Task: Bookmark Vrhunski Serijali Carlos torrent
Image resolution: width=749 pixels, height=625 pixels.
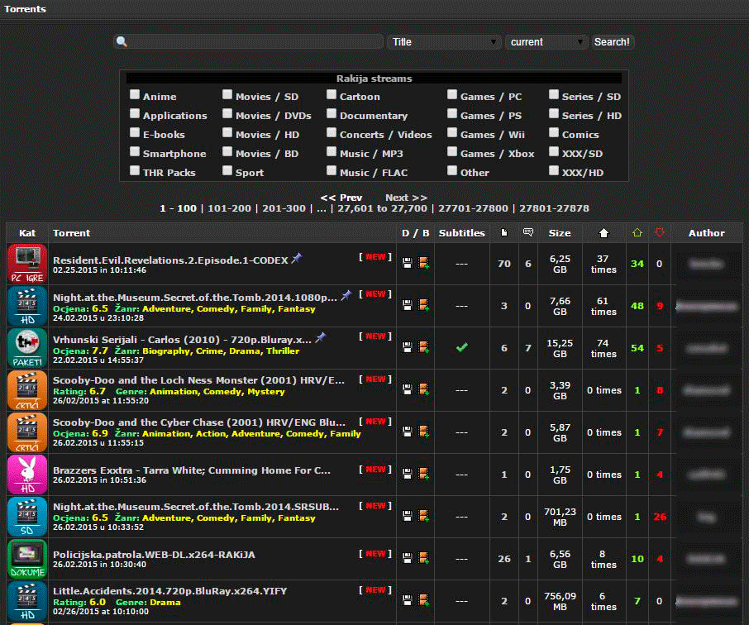Action: 424,347
